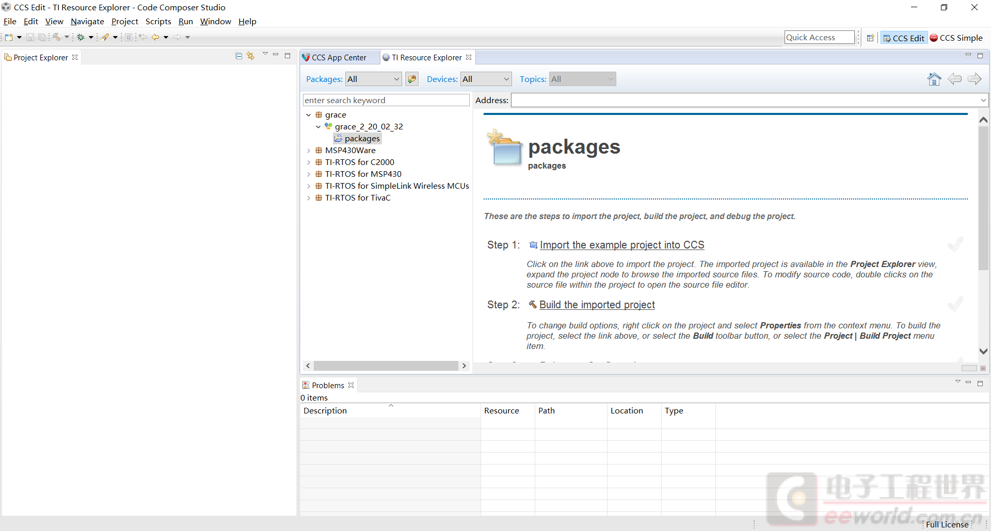Open Problems View Menu triangle

(958, 381)
